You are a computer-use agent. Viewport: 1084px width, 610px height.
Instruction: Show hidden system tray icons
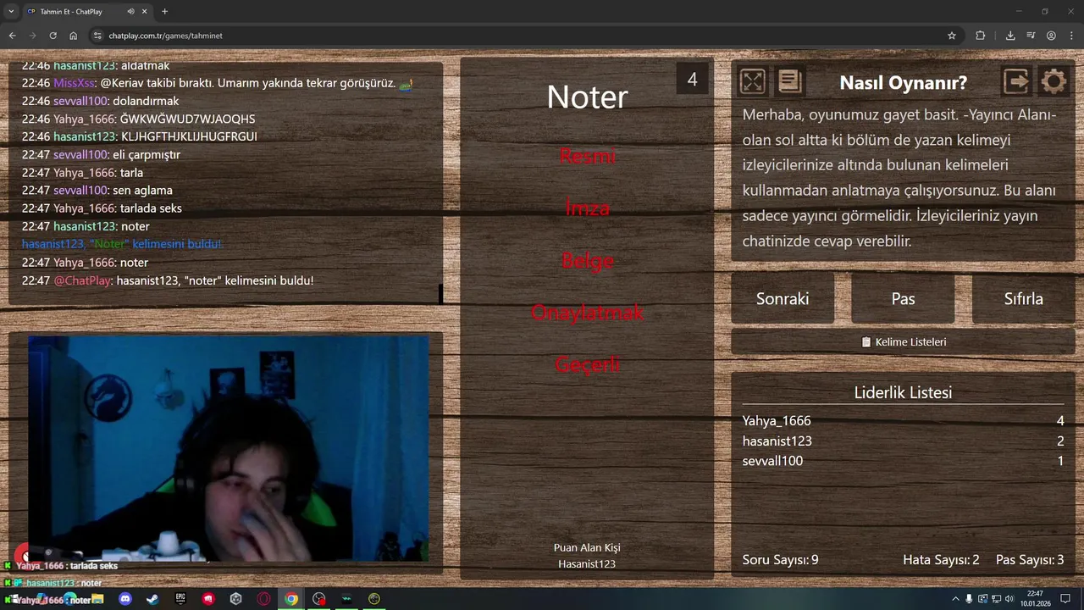tap(955, 599)
